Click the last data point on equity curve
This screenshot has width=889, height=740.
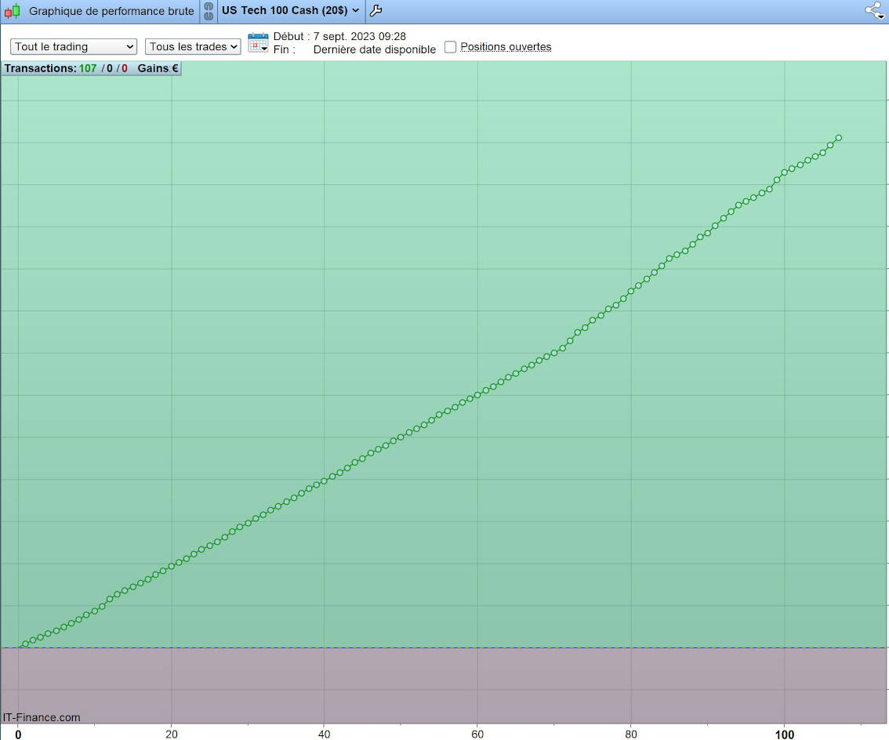[x=839, y=138]
